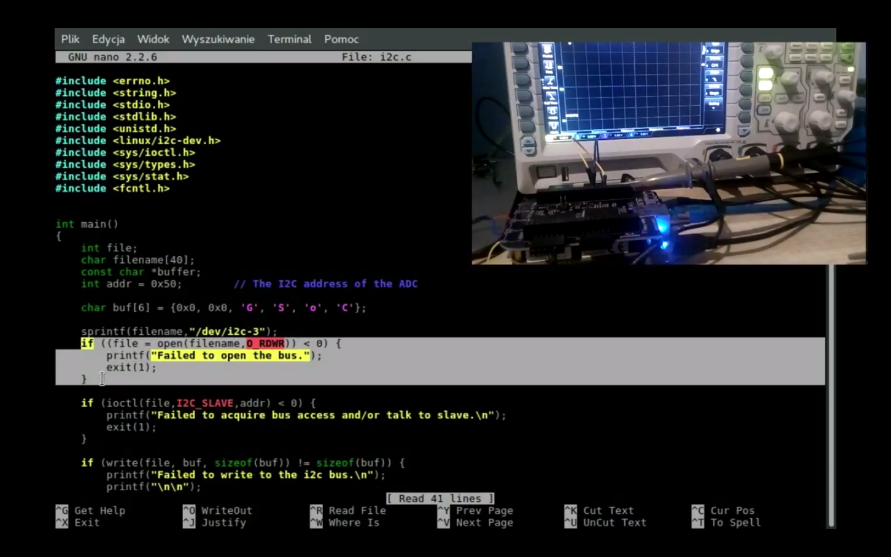Click the WriteOut shortcut in nano footer

[x=226, y=511]
